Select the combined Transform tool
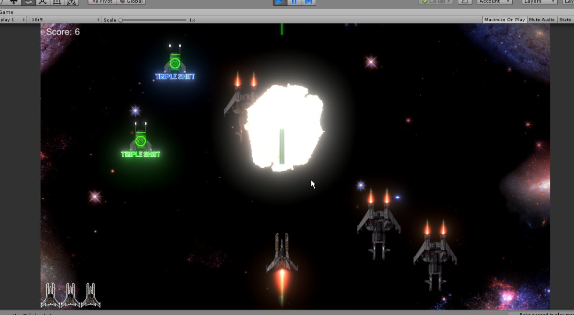 click(x=71, y=2)
